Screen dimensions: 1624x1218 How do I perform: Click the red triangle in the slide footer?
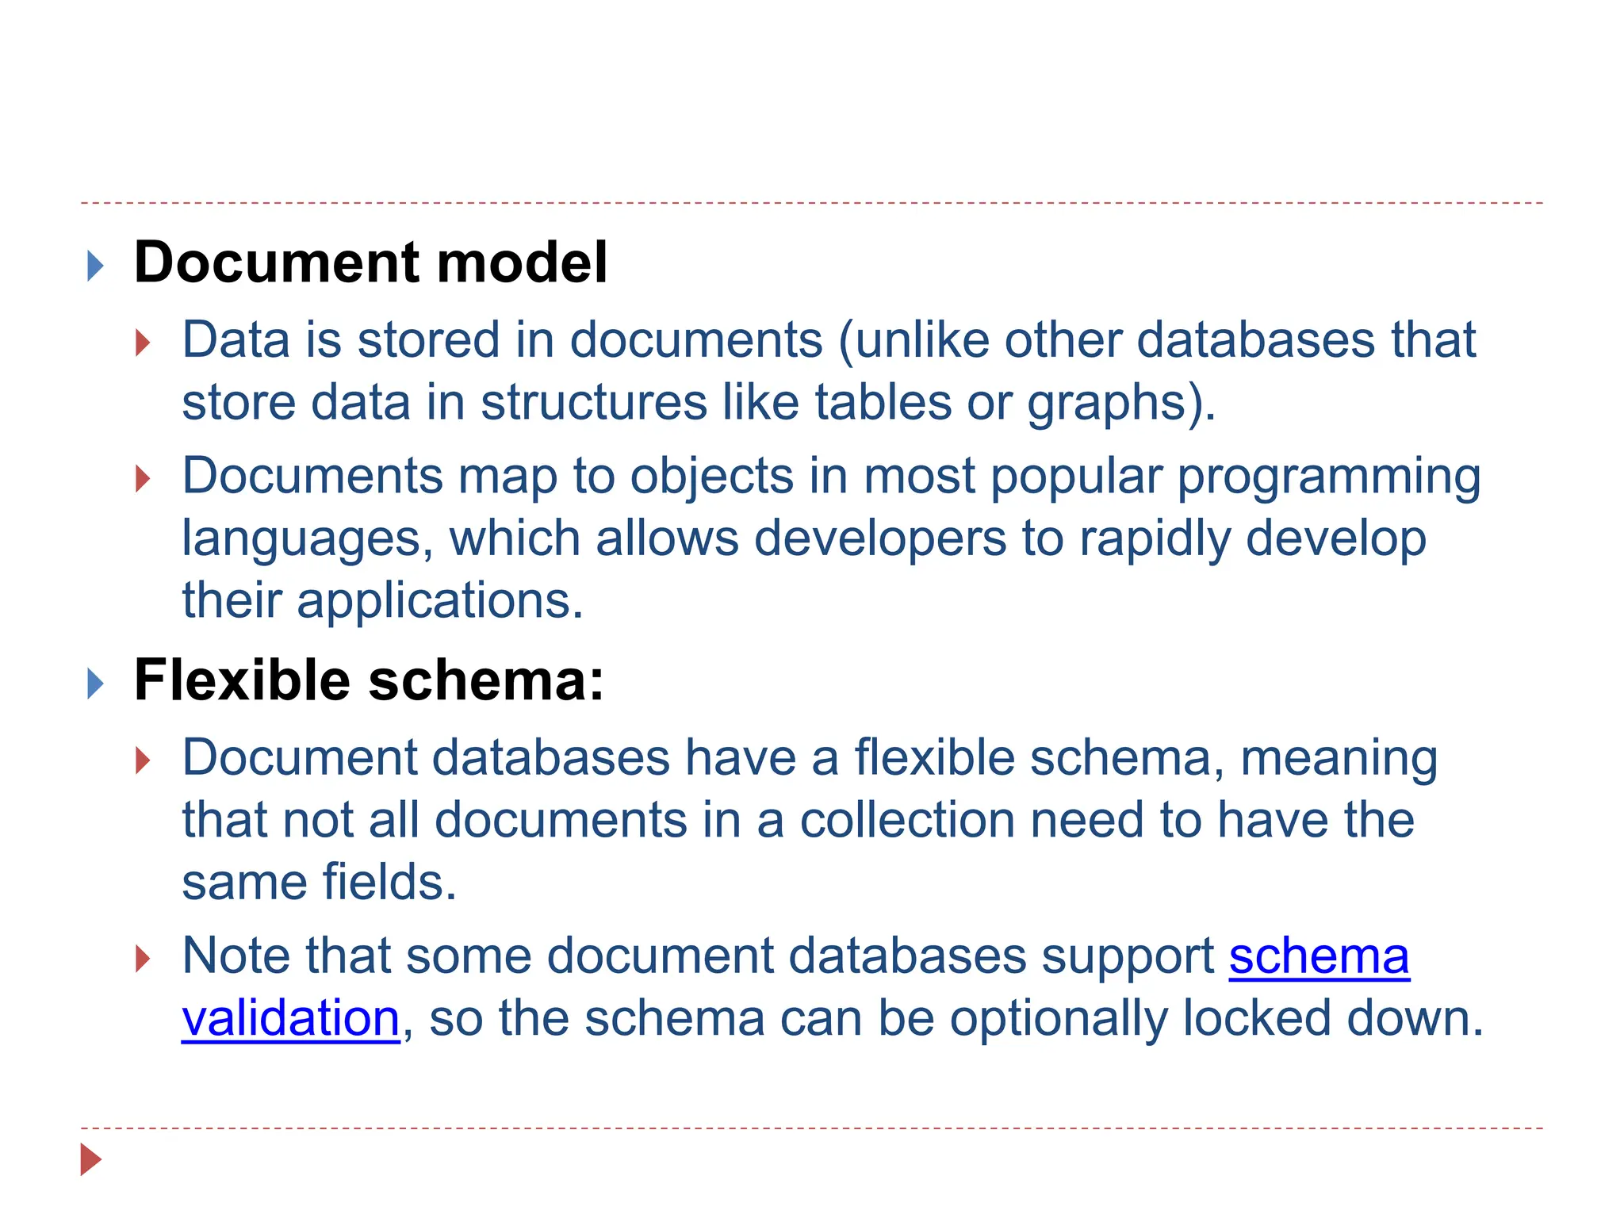91,1159
